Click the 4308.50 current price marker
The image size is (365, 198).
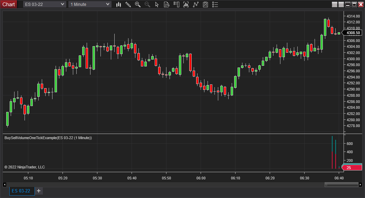353,33
